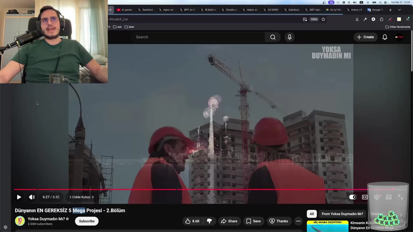Viewport: 413px width, 232px height.
Task: Open the browser downloads icon
Action: [x=357, y=19]
